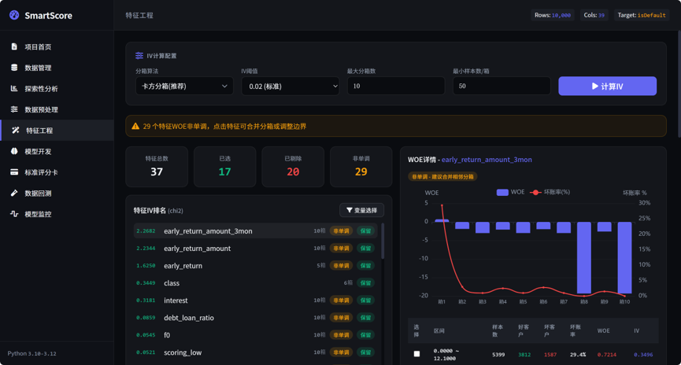
Task: Select scoring_low feature row
Action: coord(255,352)
